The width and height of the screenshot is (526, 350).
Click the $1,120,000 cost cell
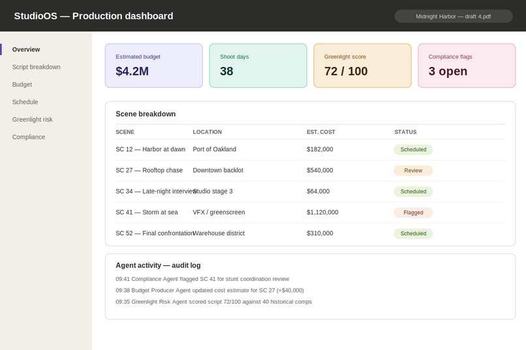pyautogui.click(x=322, y=212)
